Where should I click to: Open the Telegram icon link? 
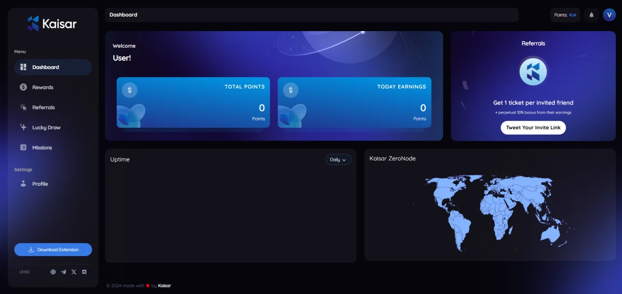(64, 272)
